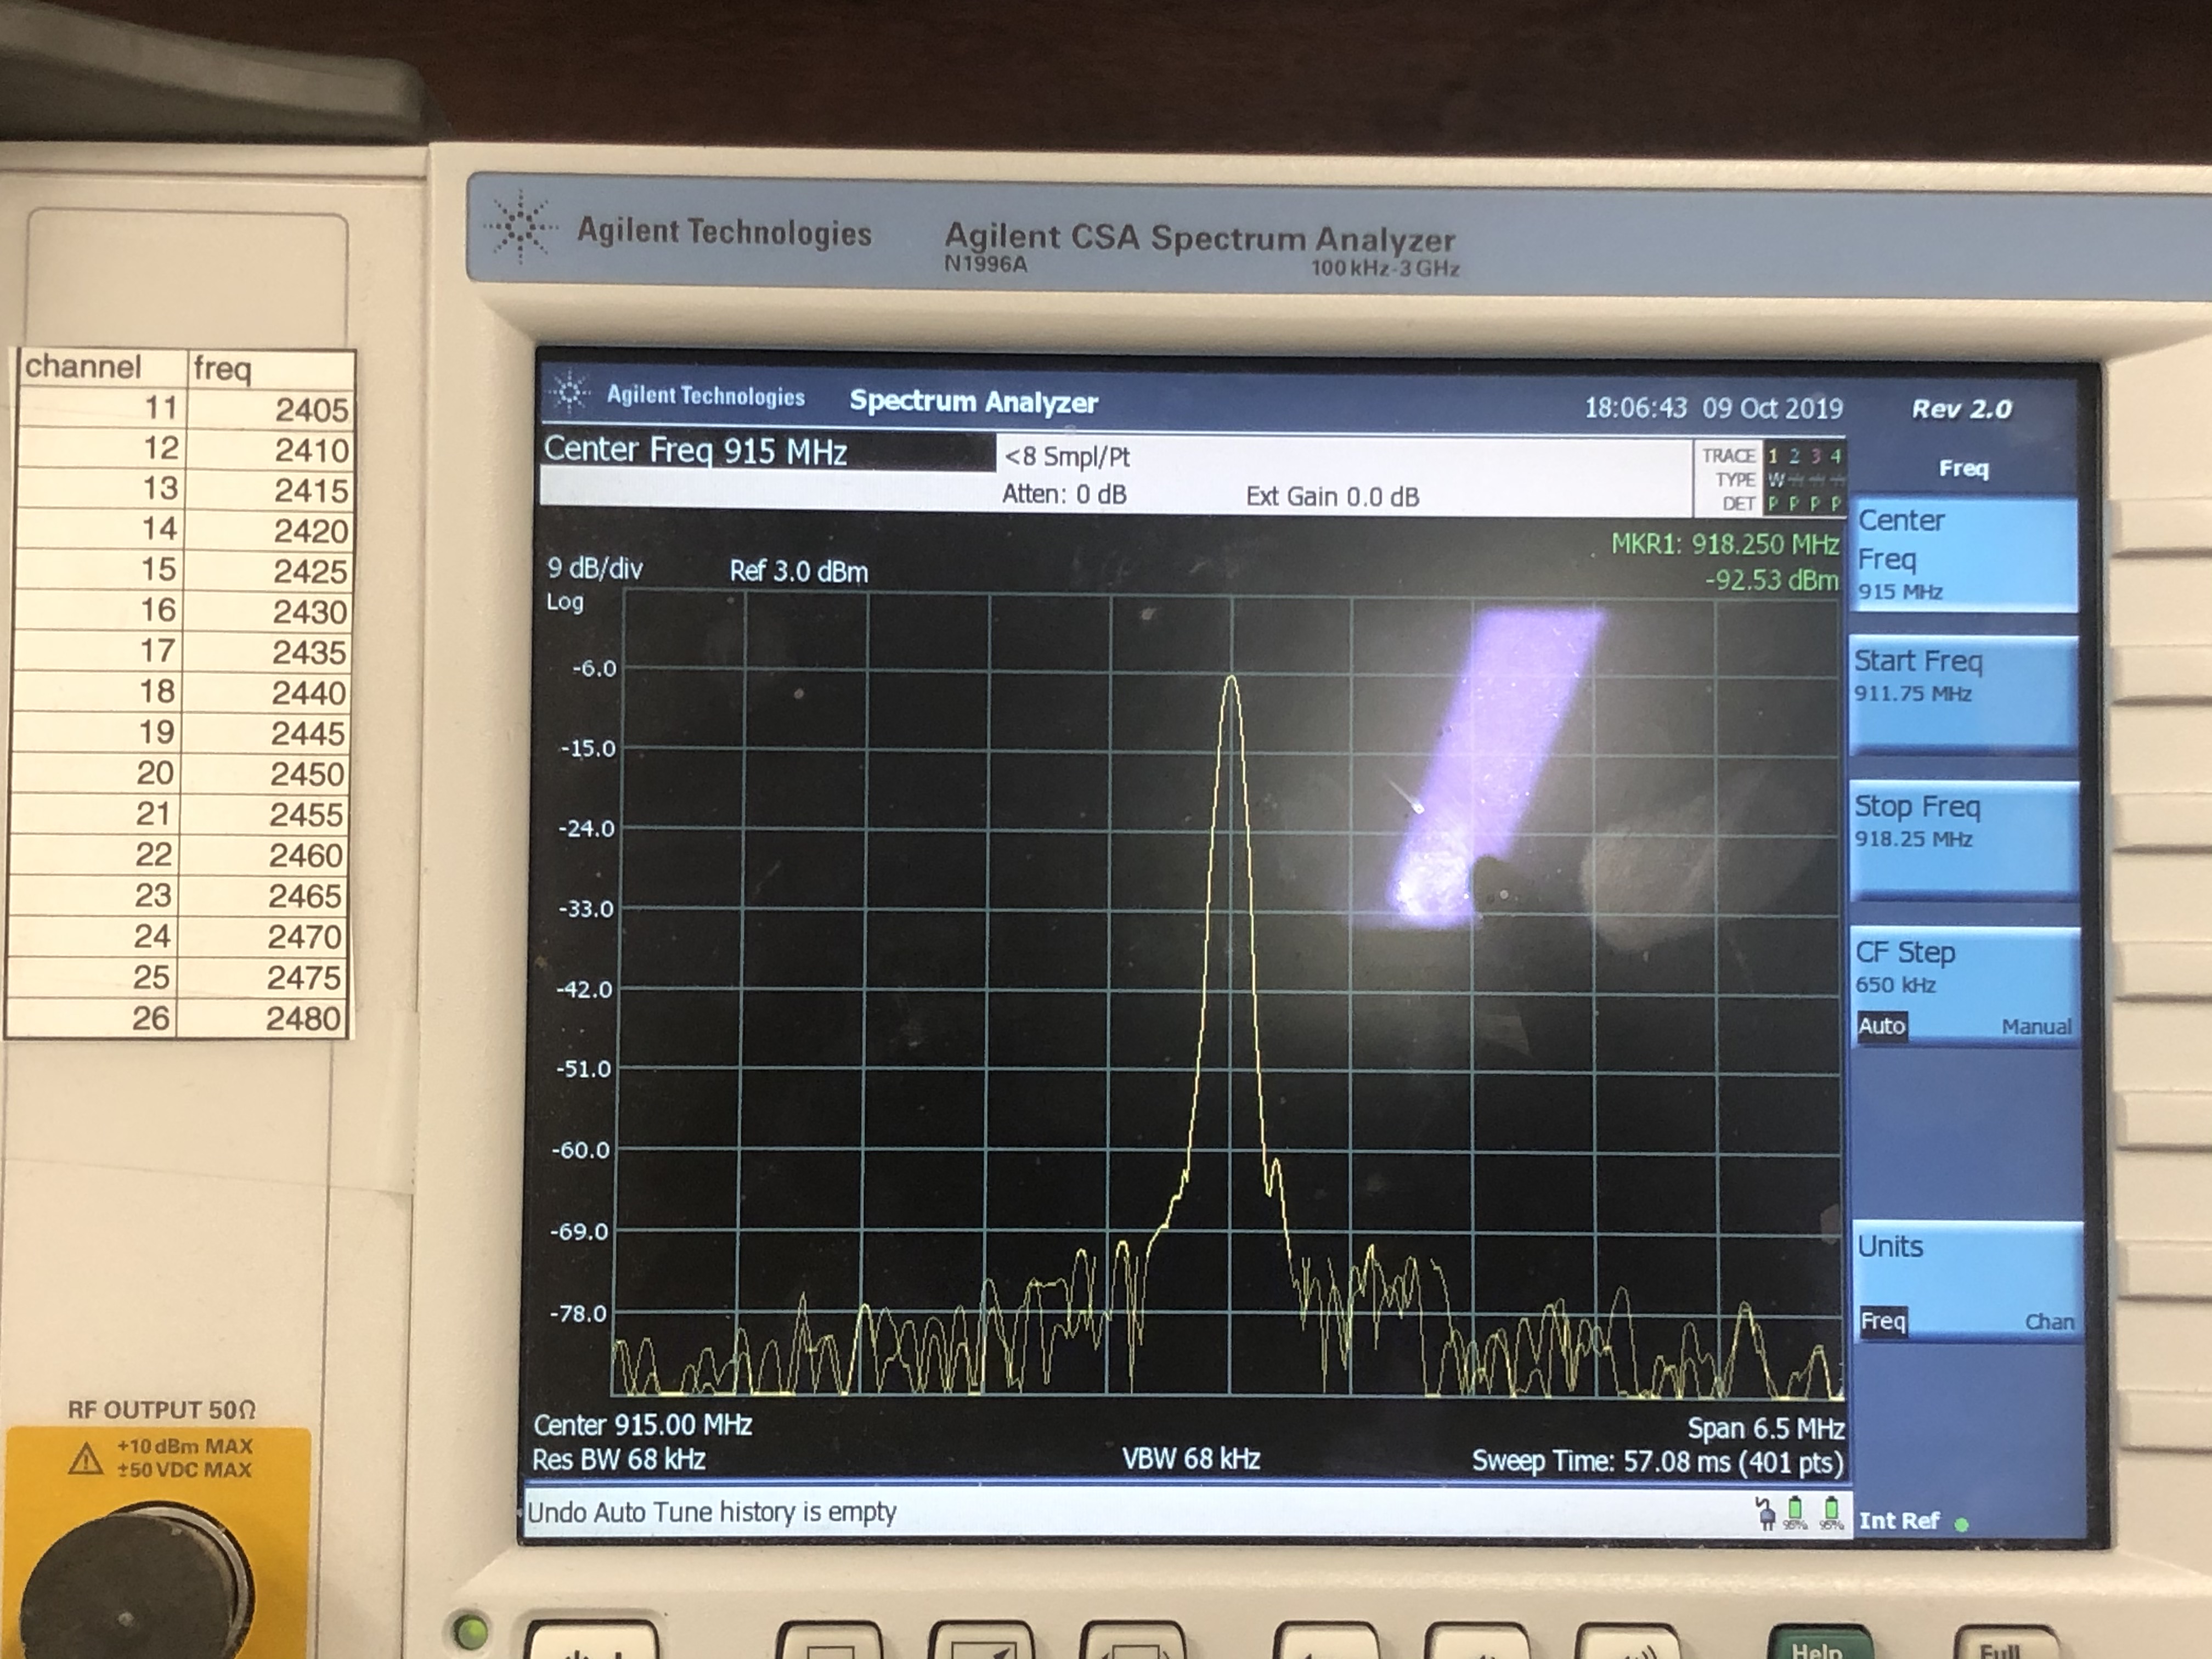Click the Atten: 0 dB readout
The image size is (2212, 1659).
click(1064, 495)
